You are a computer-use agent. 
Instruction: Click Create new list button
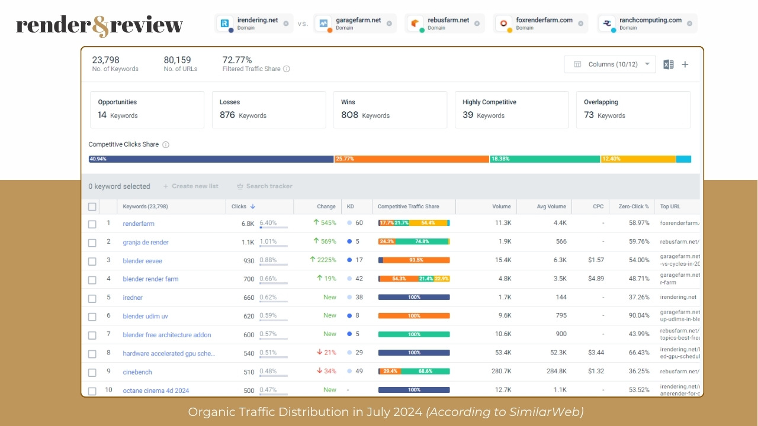click(191, 186)
